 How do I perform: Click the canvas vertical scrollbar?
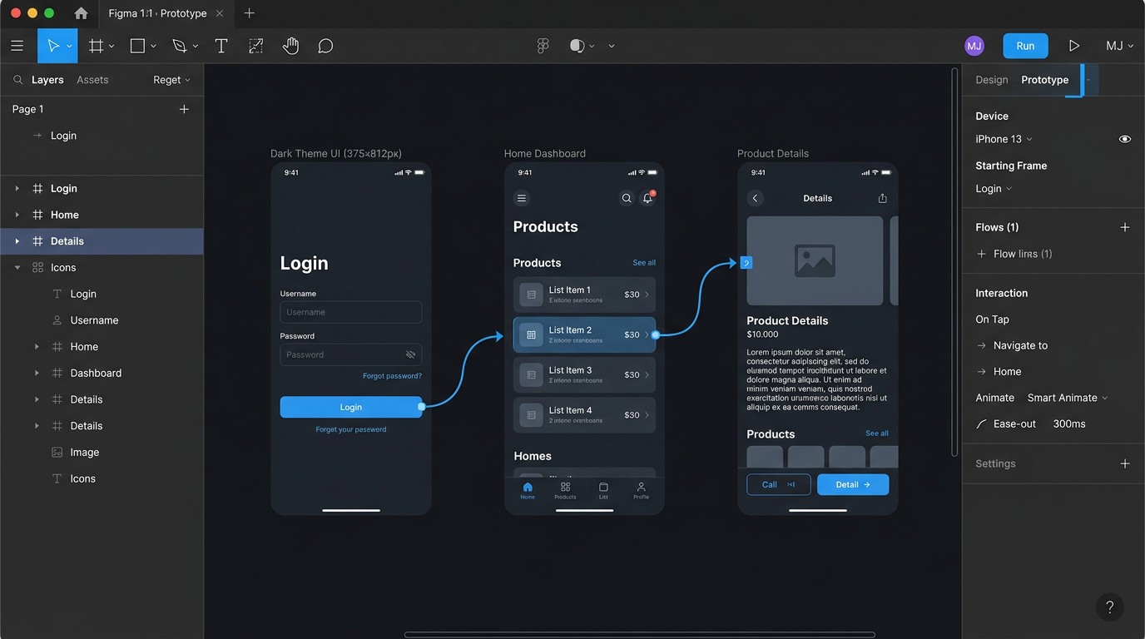[954, 262]
